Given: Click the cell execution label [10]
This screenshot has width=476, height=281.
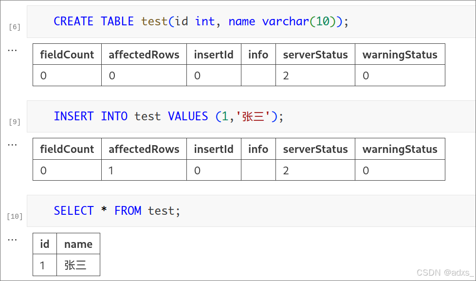Looking at the screenshot, I should point(14,216).
